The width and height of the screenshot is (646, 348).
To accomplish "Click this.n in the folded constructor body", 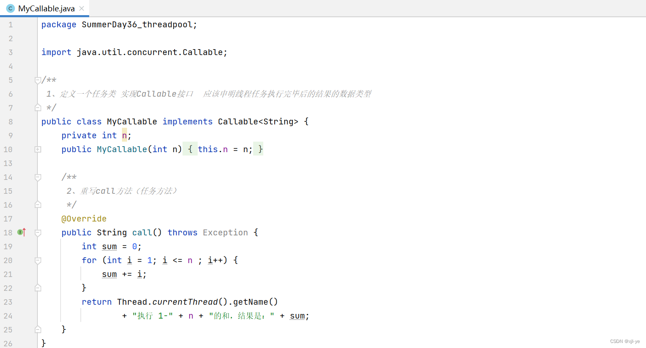I will [213, 150].
